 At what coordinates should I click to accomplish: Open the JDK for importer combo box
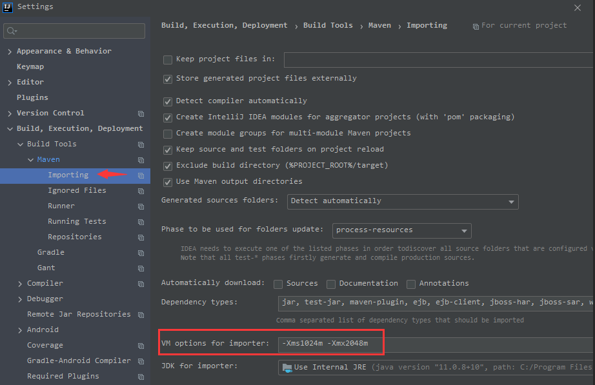point(436,368)
